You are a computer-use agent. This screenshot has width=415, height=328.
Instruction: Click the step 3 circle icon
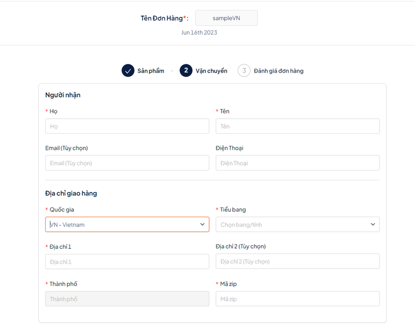tap(244, 70)
